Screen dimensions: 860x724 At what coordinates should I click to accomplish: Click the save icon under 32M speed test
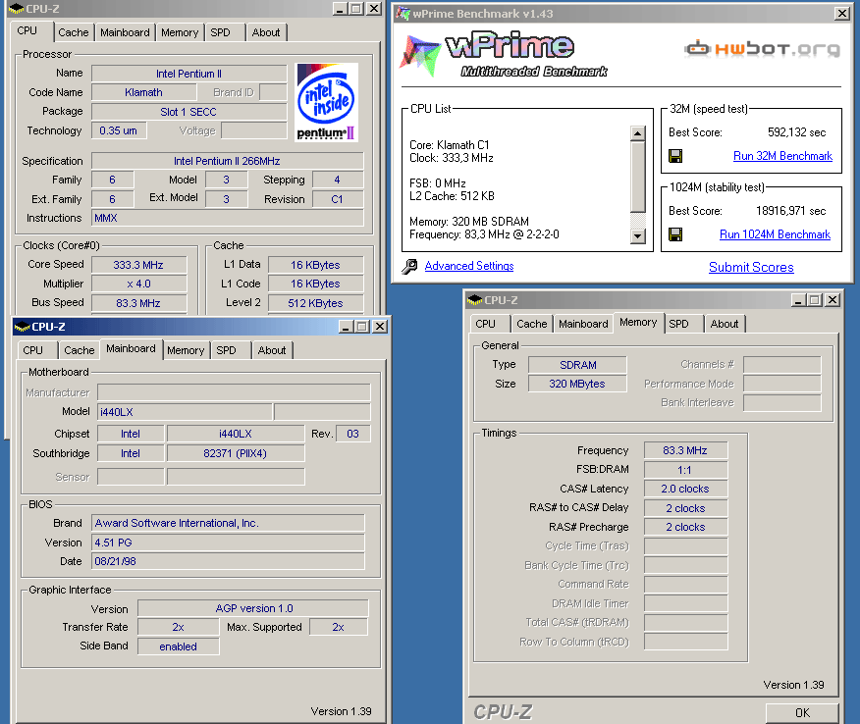click(x=675, y=156)
